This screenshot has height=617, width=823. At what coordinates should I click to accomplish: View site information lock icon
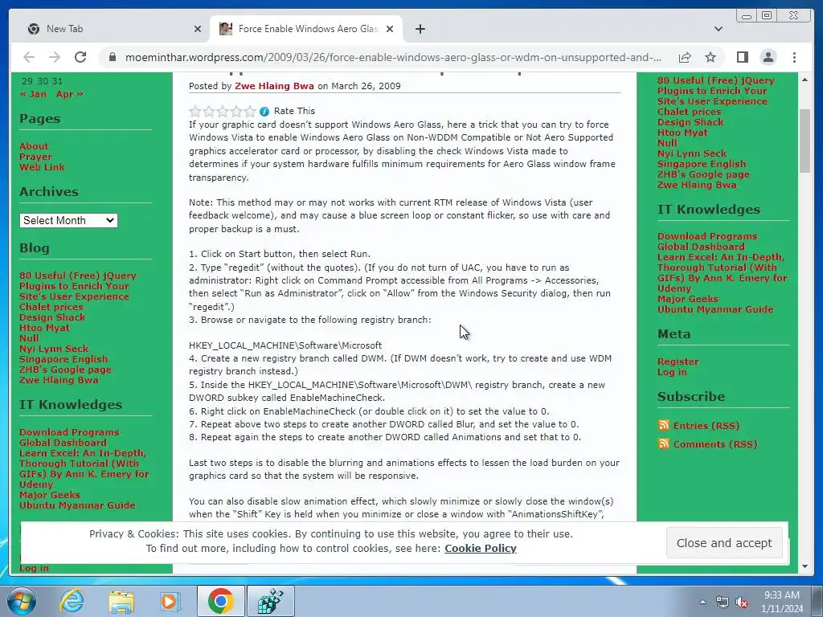click(112, 57)
